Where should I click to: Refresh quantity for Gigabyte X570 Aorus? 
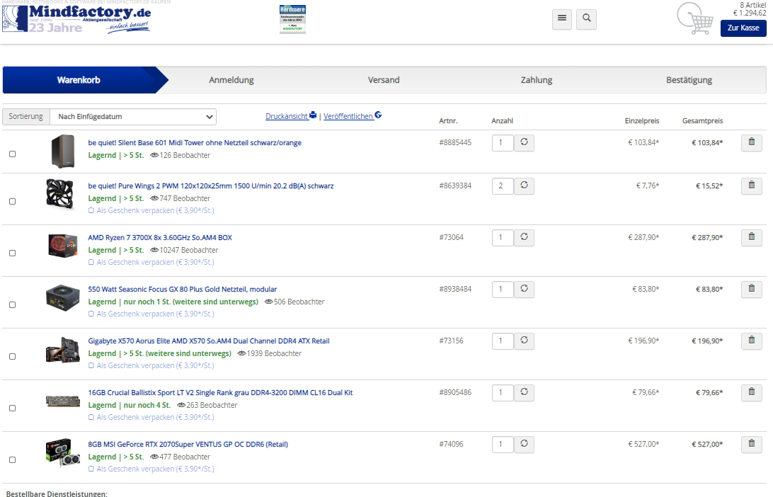pos(524,341)
